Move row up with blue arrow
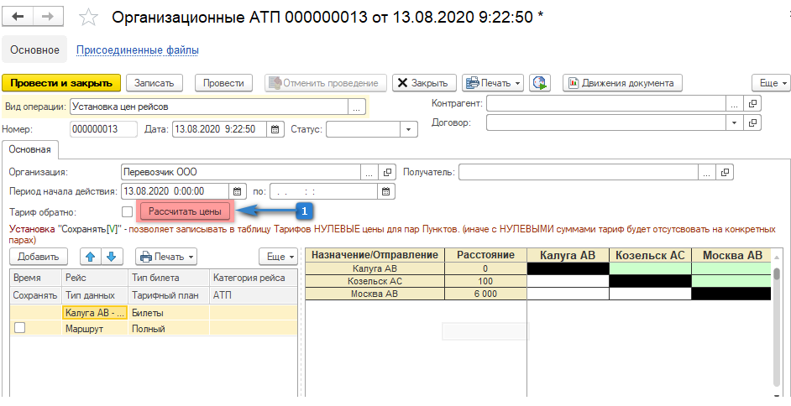The width and height of the screenshot is (791, 406). point(91,257)
